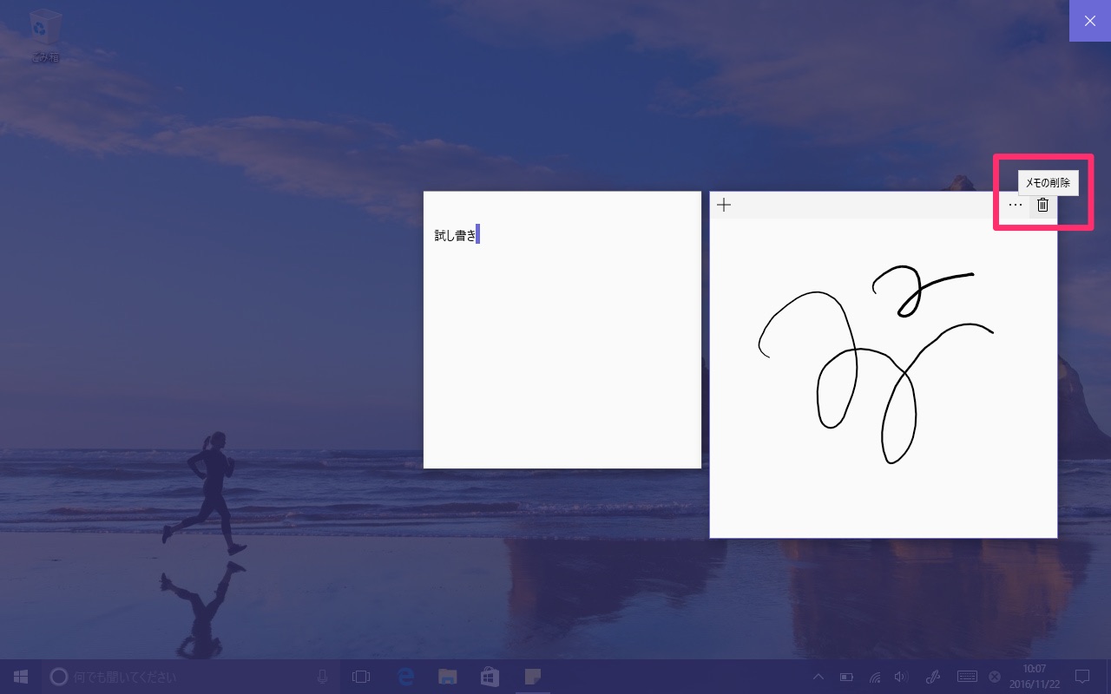Delete the scribble note with the trash icon
The height and width of the screenshot is (694, 1111).
1043,205
